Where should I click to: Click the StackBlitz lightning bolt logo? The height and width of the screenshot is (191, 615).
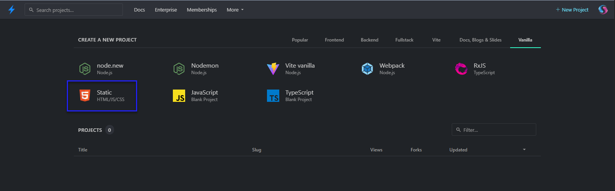12,10
